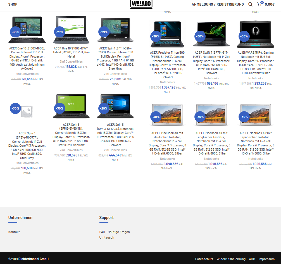Open the Impressum footer link
This screenshot has width=281, height=264.
(266, 259)
